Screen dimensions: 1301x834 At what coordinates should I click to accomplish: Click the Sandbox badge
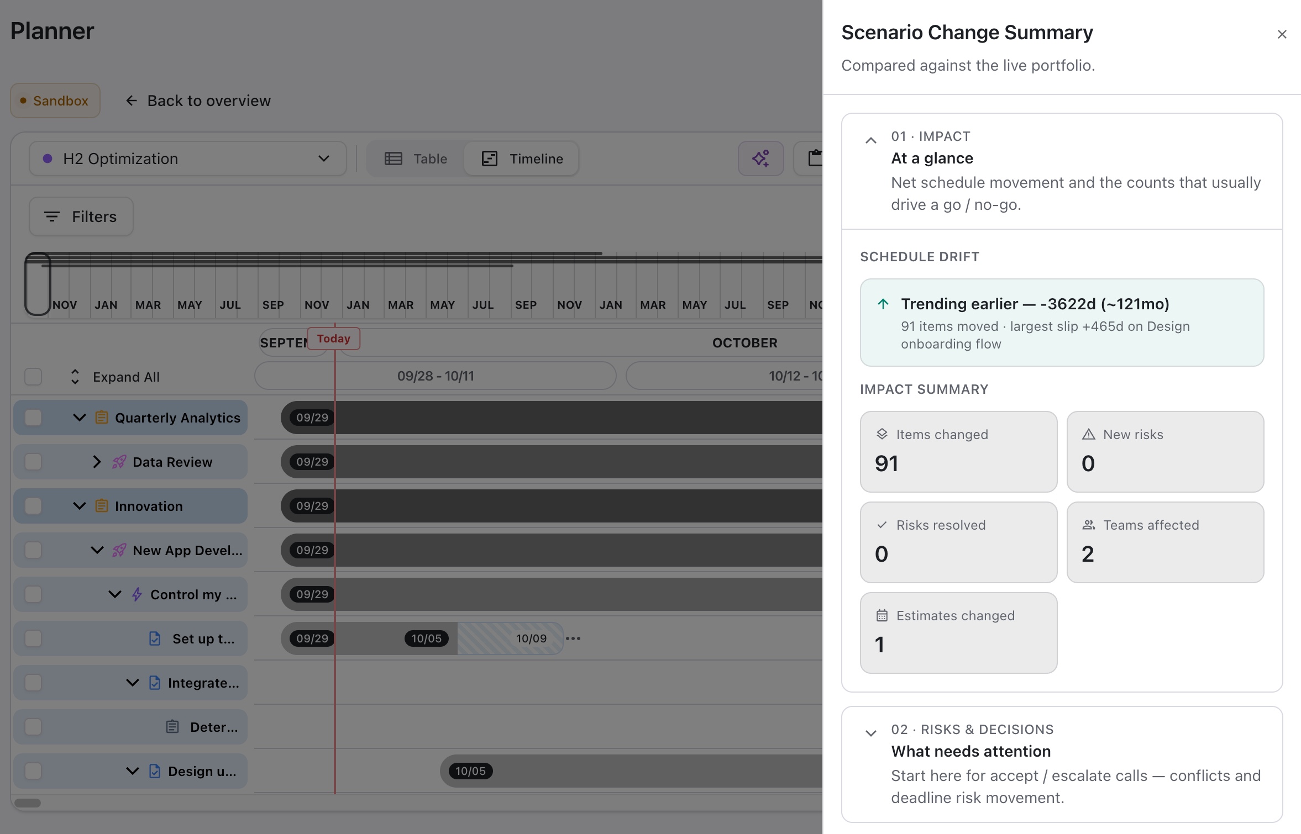pos(55,101)
